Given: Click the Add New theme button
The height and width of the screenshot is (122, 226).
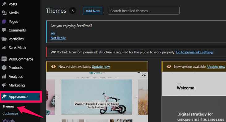Looking at the screenshot, I should (x=93, y=11).
